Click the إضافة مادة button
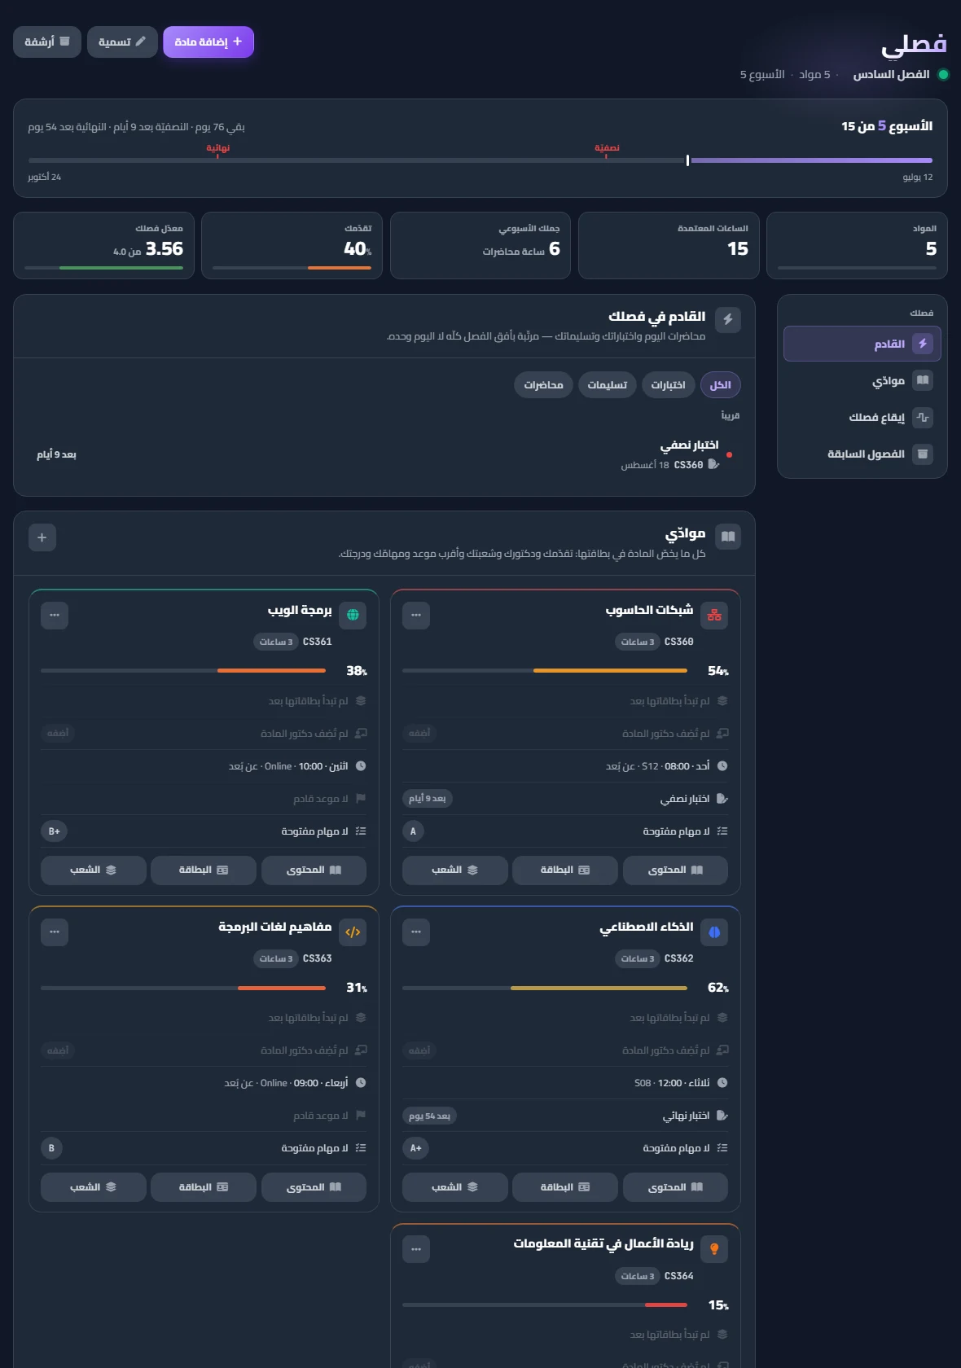This screenshot has width=961, height=1368. pos(208,42)
